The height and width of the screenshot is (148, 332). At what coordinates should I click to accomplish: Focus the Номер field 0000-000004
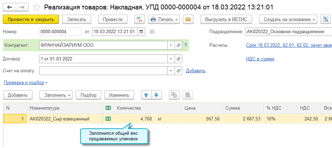point(60,32)
